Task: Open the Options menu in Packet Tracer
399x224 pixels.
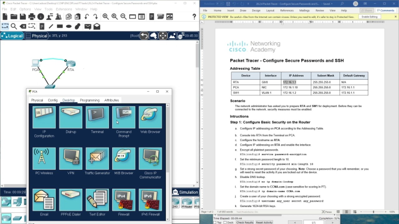Action: click(x=25, y=9)
